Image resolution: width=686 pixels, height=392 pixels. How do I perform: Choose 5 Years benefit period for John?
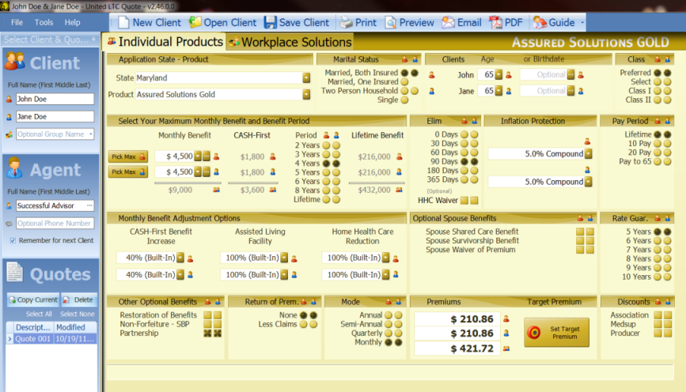pos(326,172)
